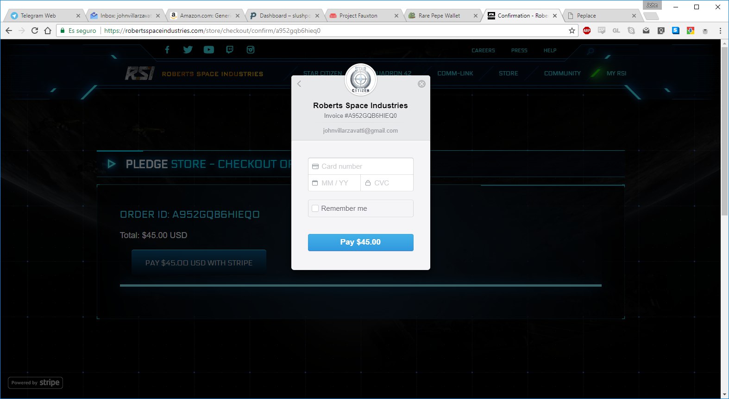Click the browser home icon
Image resolution: width=729 pixels, height=399 pixels.
(x=48, y=31)
